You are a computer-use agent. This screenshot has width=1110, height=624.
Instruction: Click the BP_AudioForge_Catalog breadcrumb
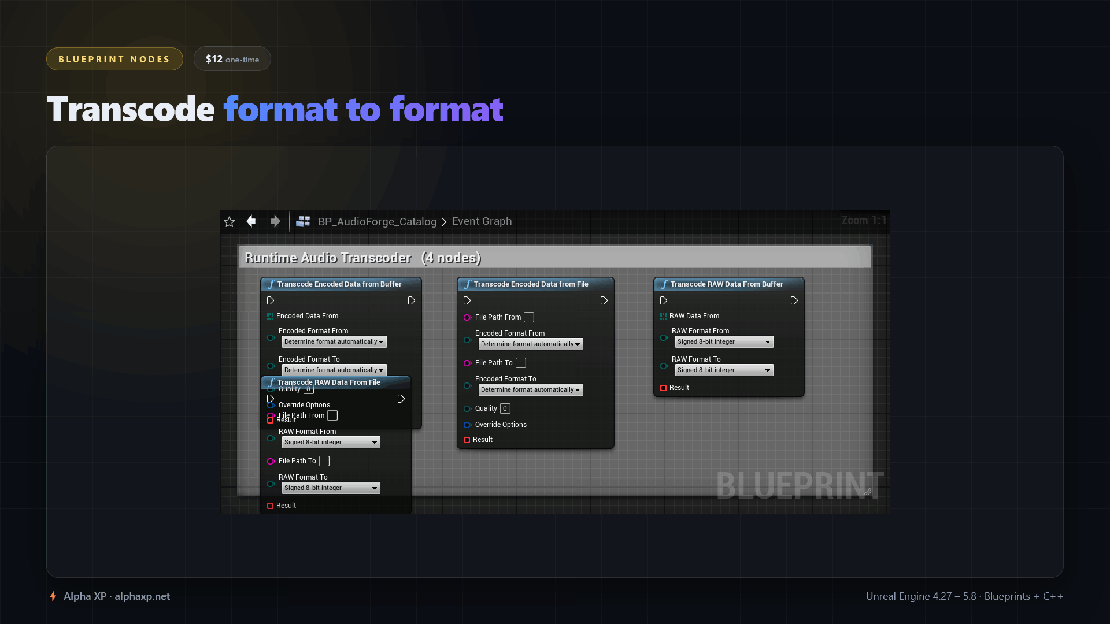point(377,222)
